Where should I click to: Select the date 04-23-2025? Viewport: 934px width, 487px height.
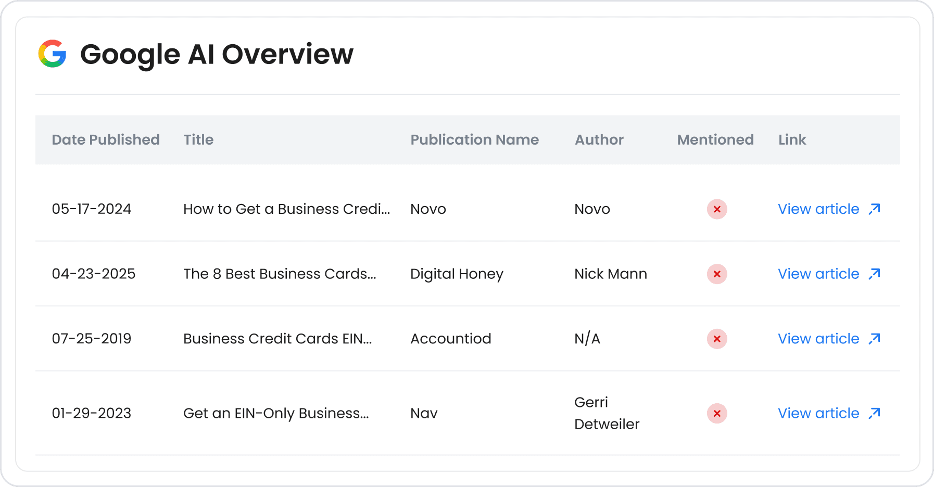[94, 274]
